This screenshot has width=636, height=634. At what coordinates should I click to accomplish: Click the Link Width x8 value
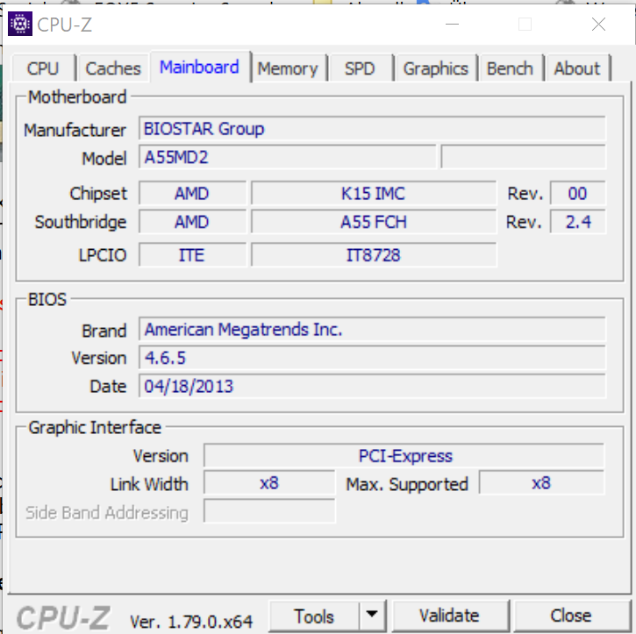click(269, 483)
